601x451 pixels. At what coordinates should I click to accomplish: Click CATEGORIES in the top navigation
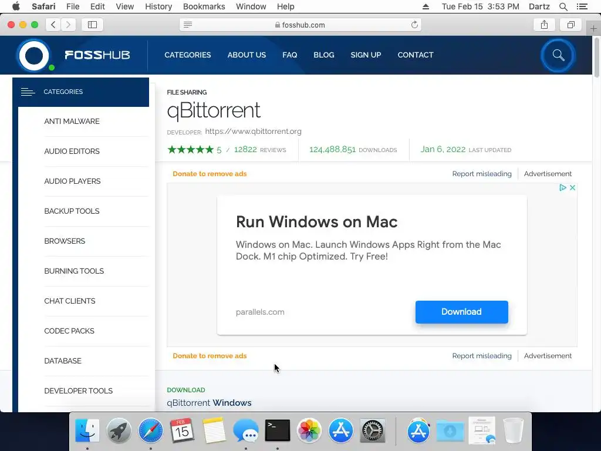pos(187,55)
